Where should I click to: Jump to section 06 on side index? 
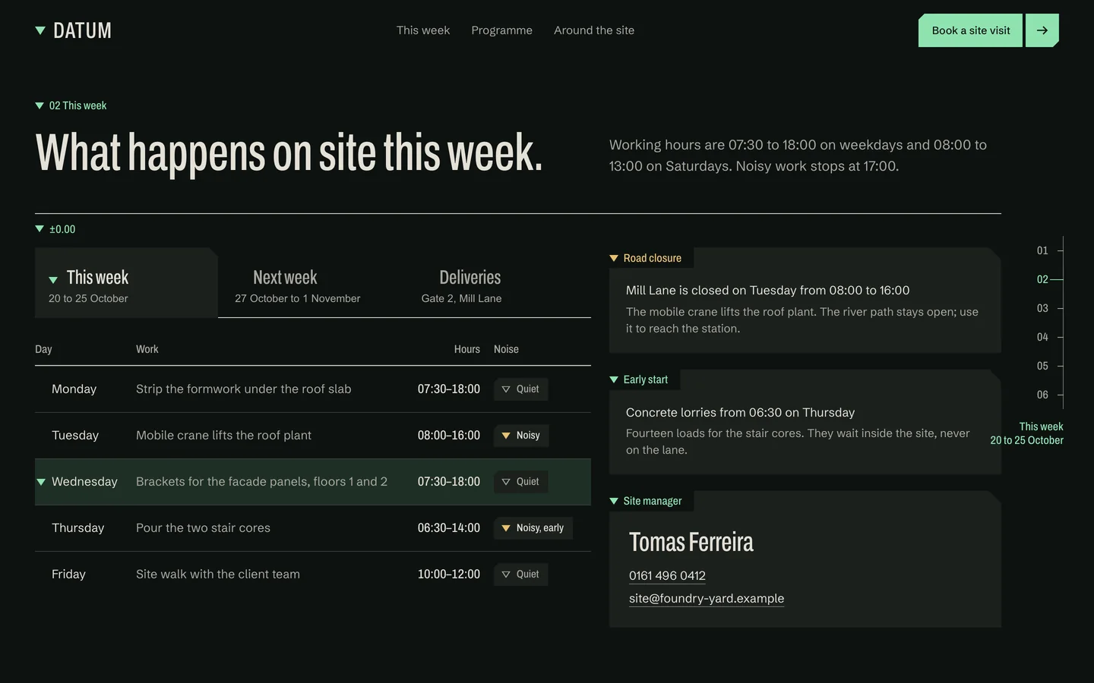coord(1042,395)
